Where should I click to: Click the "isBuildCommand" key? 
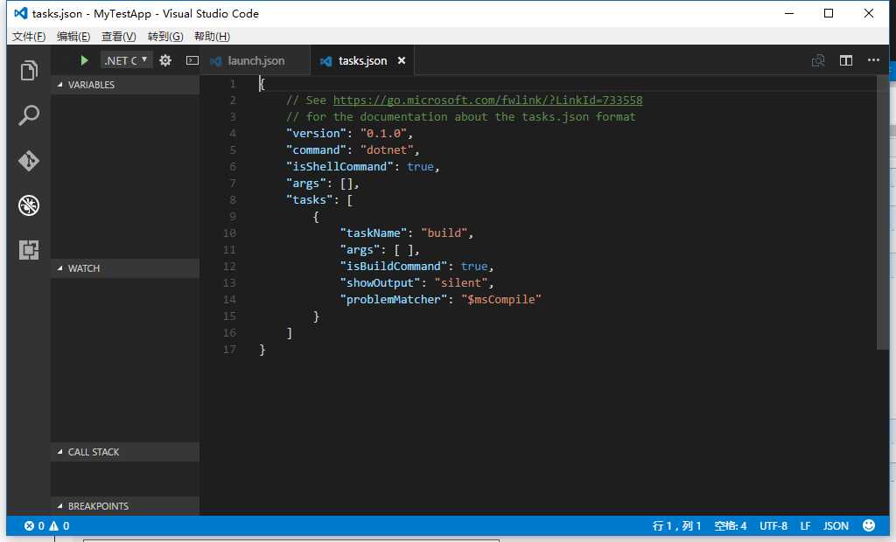[x=393, y=266]
